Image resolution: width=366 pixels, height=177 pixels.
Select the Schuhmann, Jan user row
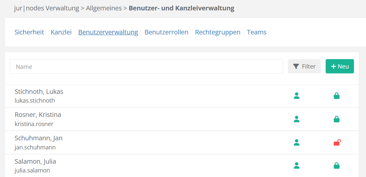[x=39, y=138]
